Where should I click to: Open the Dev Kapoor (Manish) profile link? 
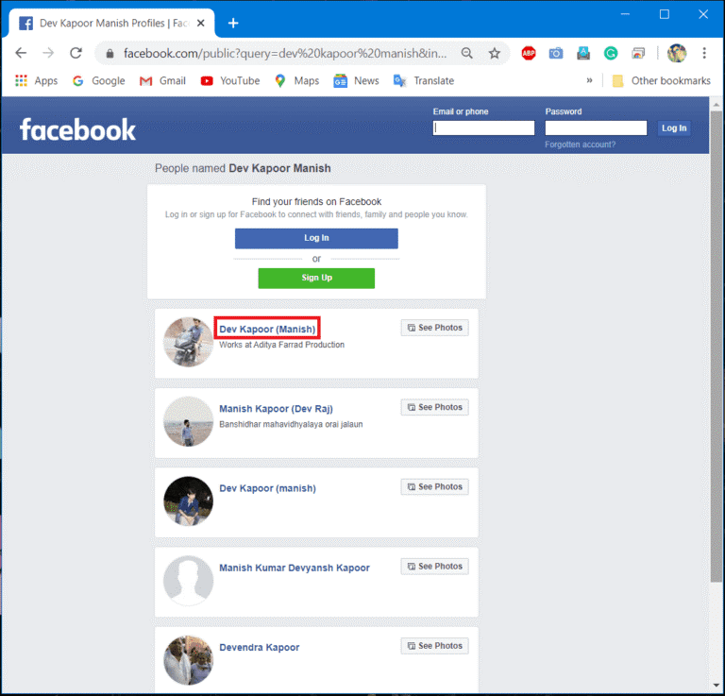tap(267, 330)
